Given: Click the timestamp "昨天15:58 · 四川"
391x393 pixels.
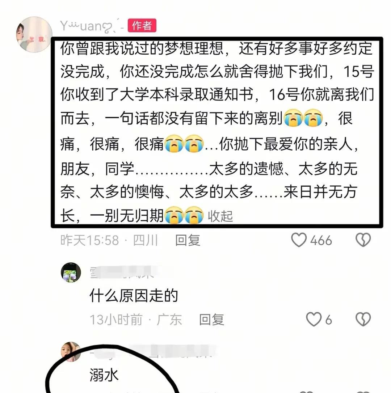Looking at the screenshot, I should point(109,240).
